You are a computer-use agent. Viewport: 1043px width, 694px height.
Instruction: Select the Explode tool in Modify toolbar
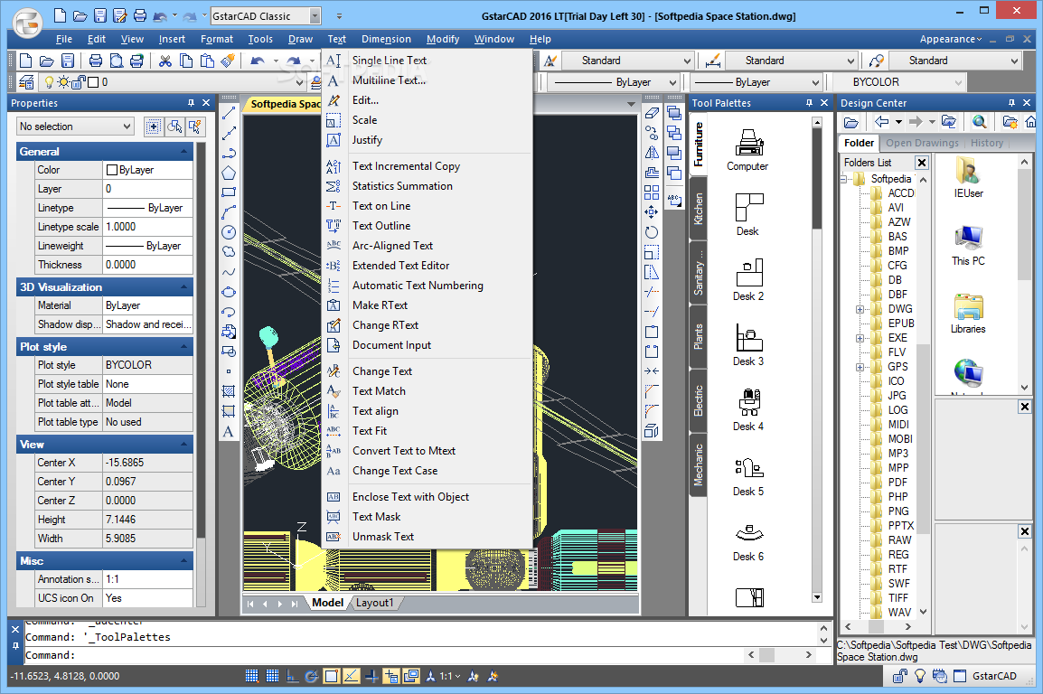(652, 431)
